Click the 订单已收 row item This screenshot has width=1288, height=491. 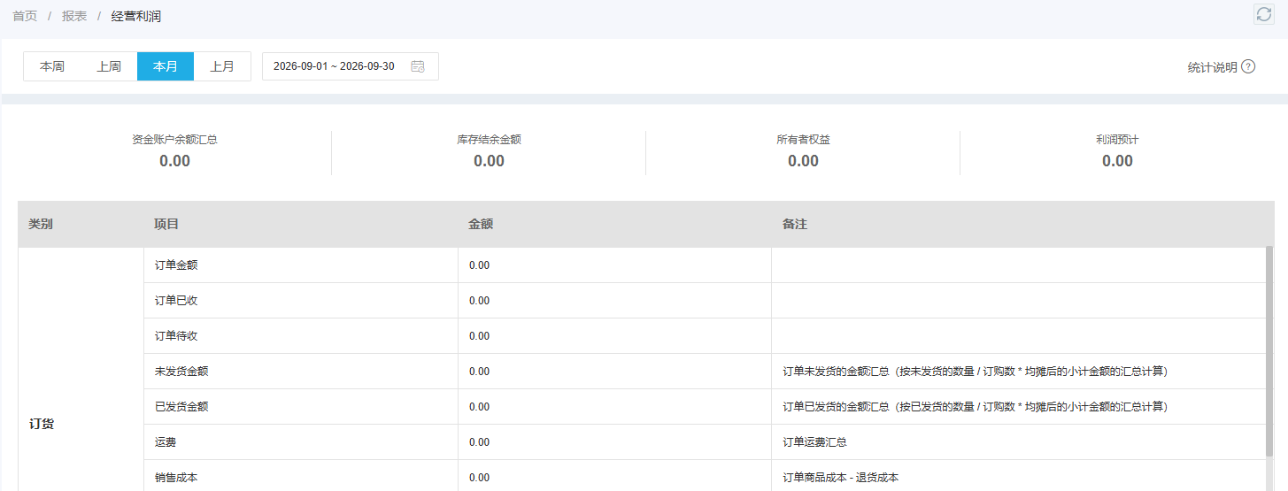point(176,301)
